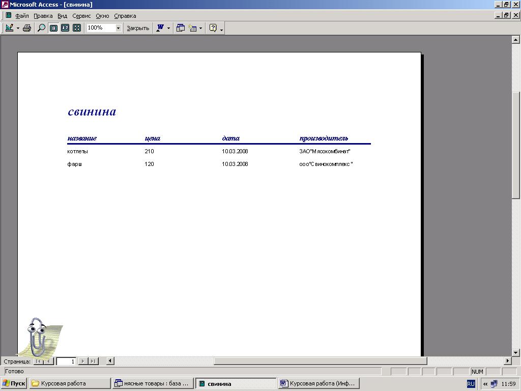Go to last page navigation button
The image size is (521, 391).
click(94, 361)
